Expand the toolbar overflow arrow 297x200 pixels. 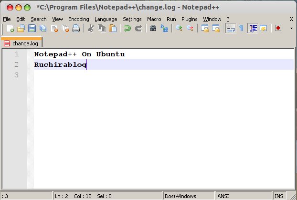pos(291,29)
